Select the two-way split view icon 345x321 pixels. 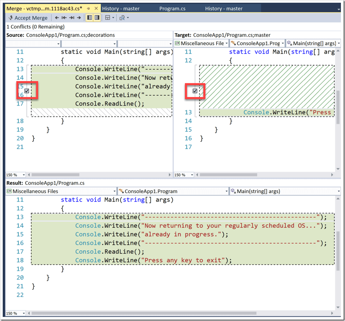[90, 18]
